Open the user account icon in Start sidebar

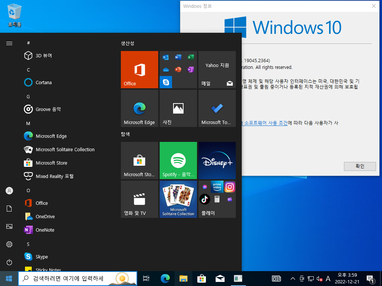(x=9, y=191)
